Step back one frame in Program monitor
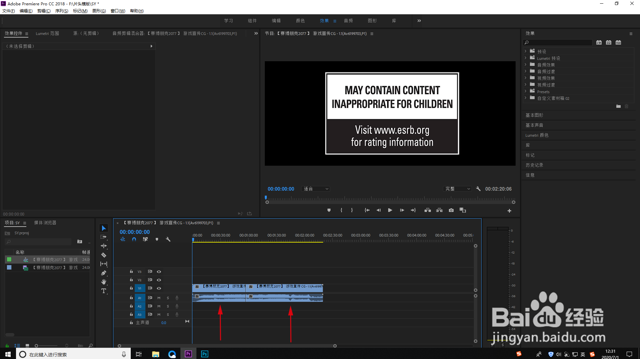 pyautogui.click(x=379, y=210)
